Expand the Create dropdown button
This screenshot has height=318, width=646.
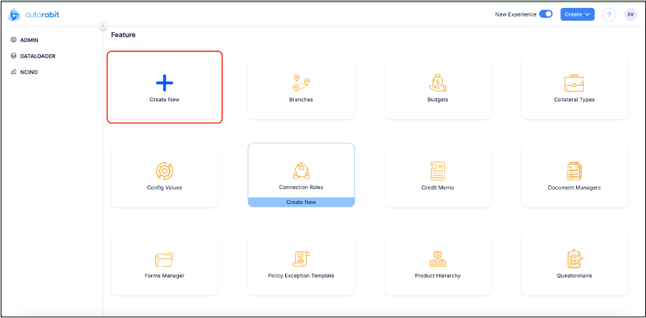[577, 14]
